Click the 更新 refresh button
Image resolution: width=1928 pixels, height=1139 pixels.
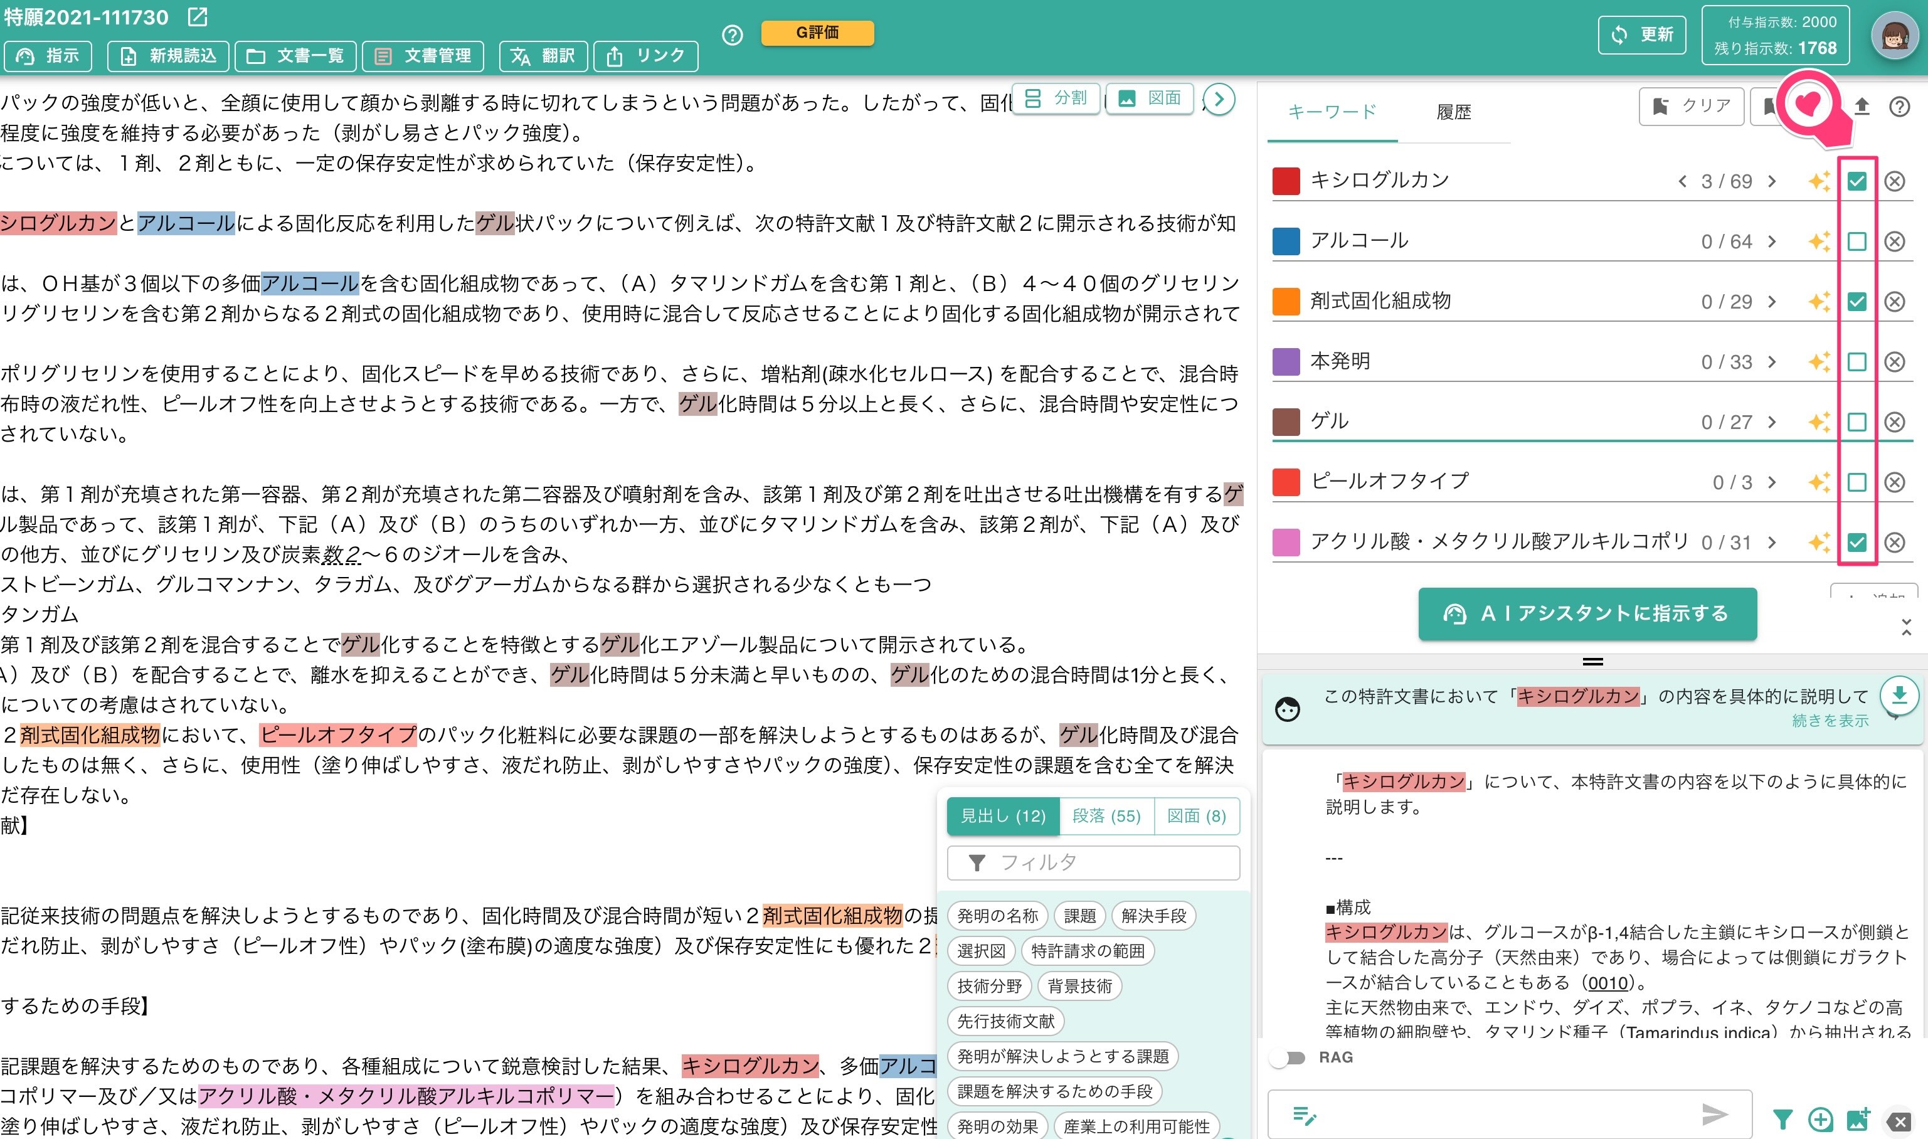(1642, 35)
